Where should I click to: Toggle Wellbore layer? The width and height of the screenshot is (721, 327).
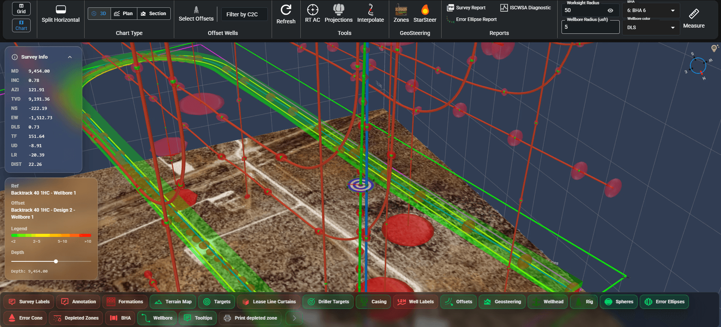[157, 318]
